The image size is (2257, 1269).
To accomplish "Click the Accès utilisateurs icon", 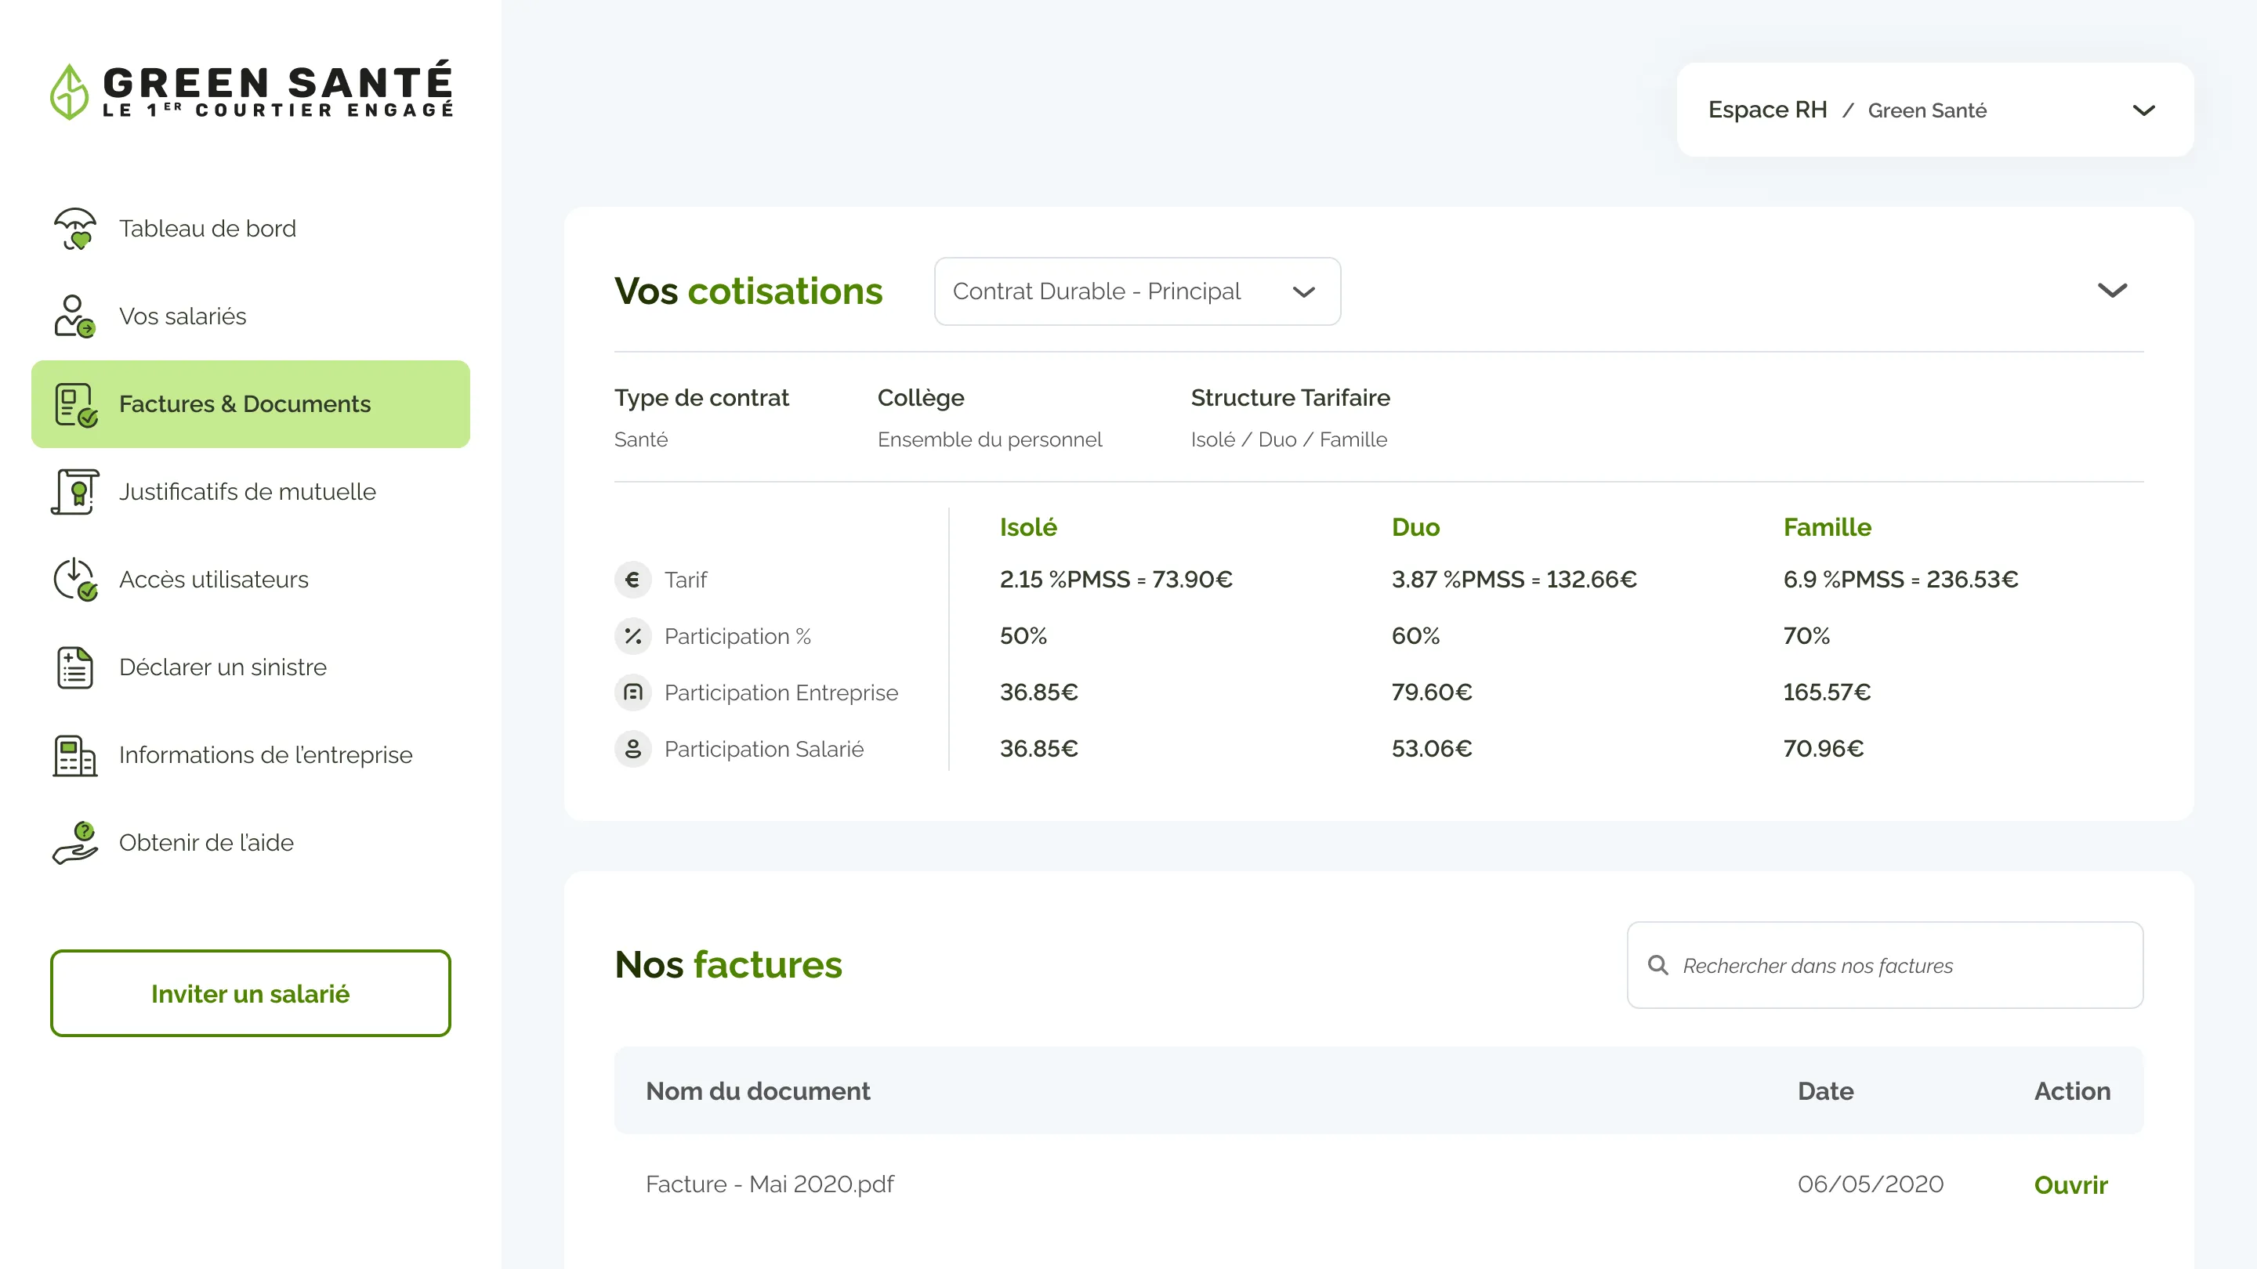I will point(75,580).
